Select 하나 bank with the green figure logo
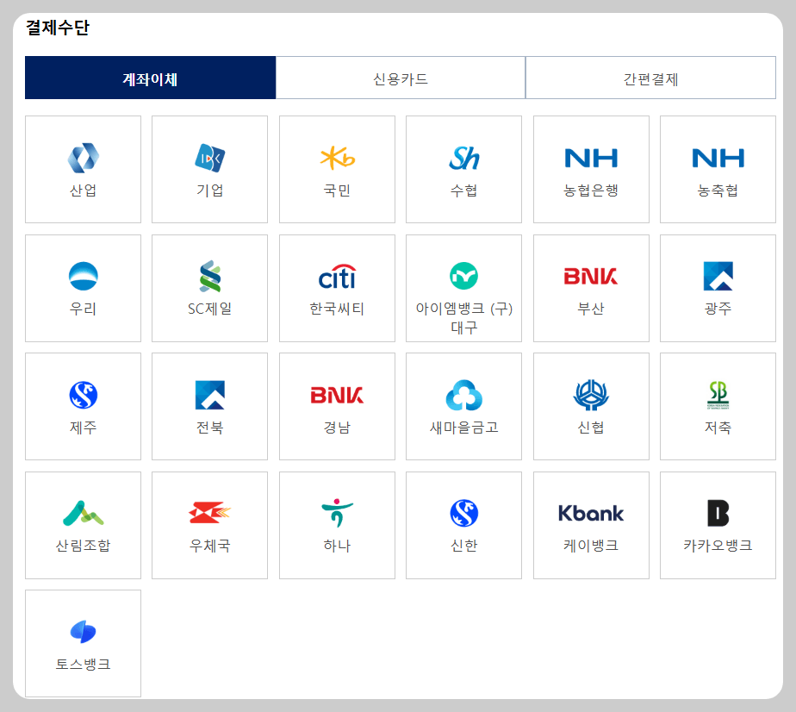The height and width of the screenshot is (712, 796). pyautogui.click(x=337, y=525)
